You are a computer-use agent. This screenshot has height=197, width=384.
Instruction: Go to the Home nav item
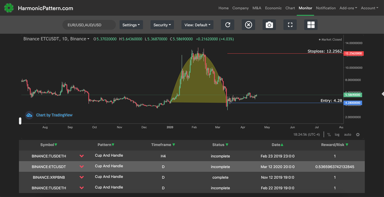click(223, 8)
